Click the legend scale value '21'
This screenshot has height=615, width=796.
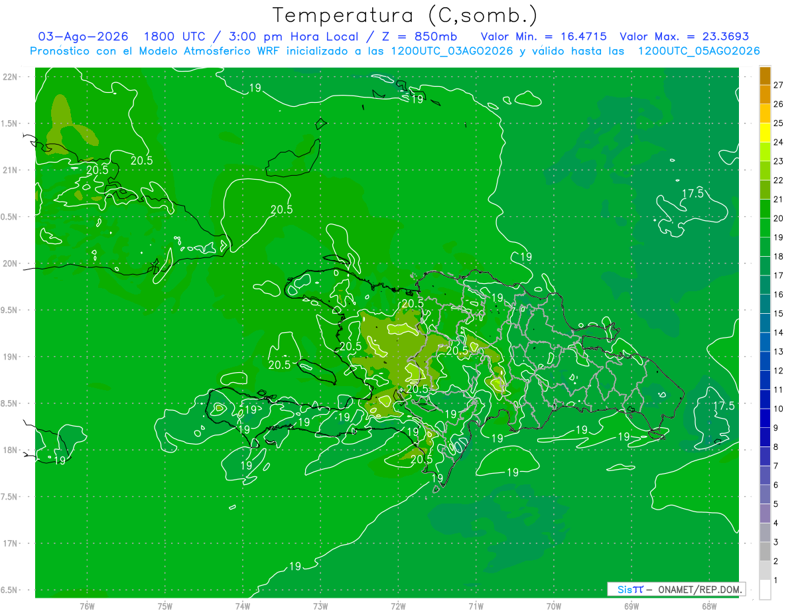(x=779, y=199)
